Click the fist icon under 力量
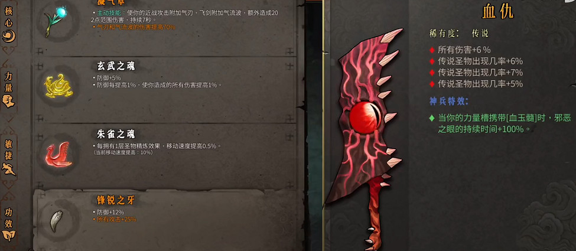The image size is (576, 251). pyautogui.click(x=8, y=100)
